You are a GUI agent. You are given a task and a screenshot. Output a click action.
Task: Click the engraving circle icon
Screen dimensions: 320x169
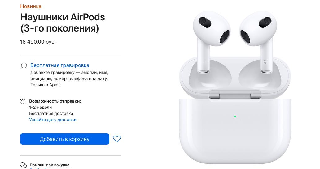(24, 65)
